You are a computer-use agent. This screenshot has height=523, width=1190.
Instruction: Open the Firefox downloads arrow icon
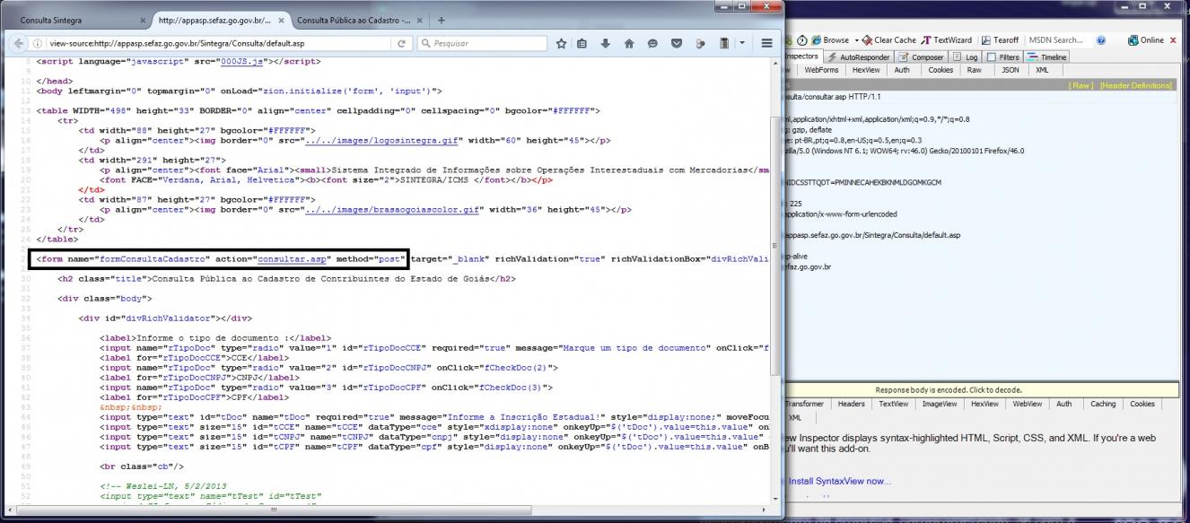[606, 43]
